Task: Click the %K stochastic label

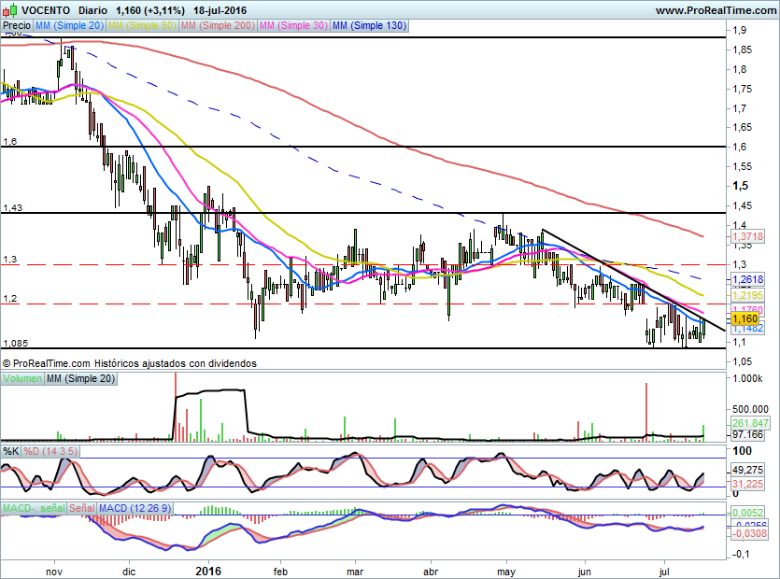Action: pyautogui.click(x=11, y=451)
